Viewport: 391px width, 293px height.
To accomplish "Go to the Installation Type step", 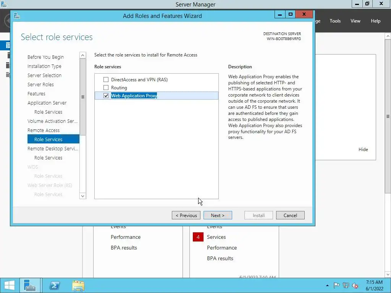I will tap(44, 66).
